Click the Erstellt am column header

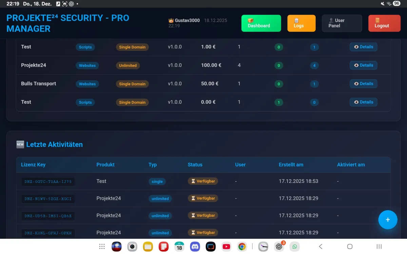291,165
